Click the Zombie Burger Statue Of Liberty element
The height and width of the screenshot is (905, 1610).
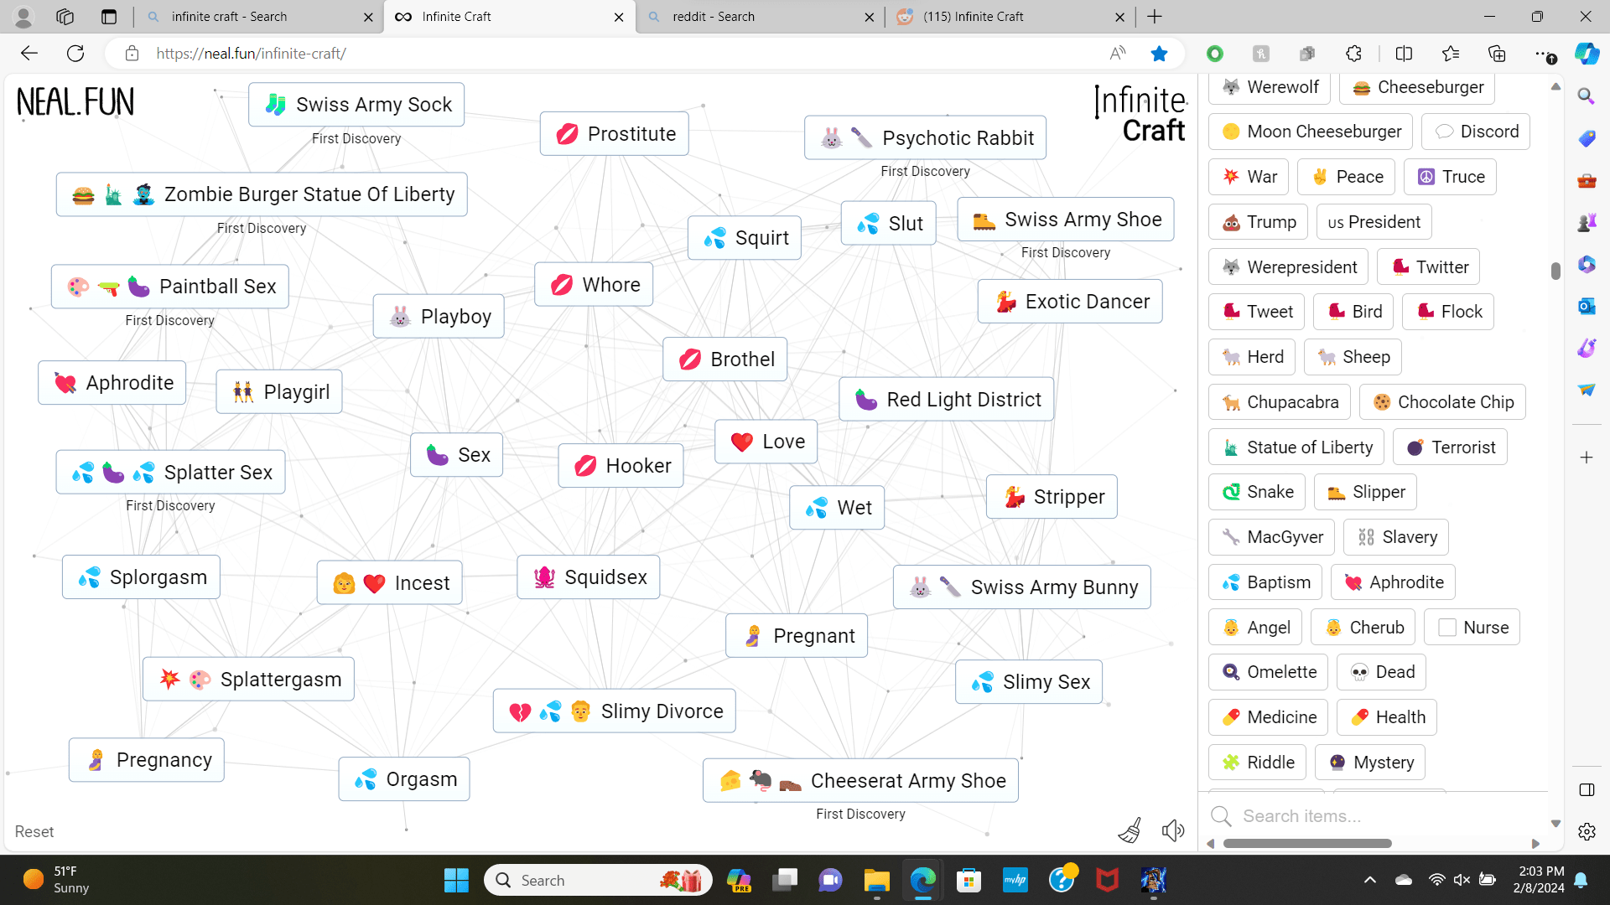click(262, 194)
